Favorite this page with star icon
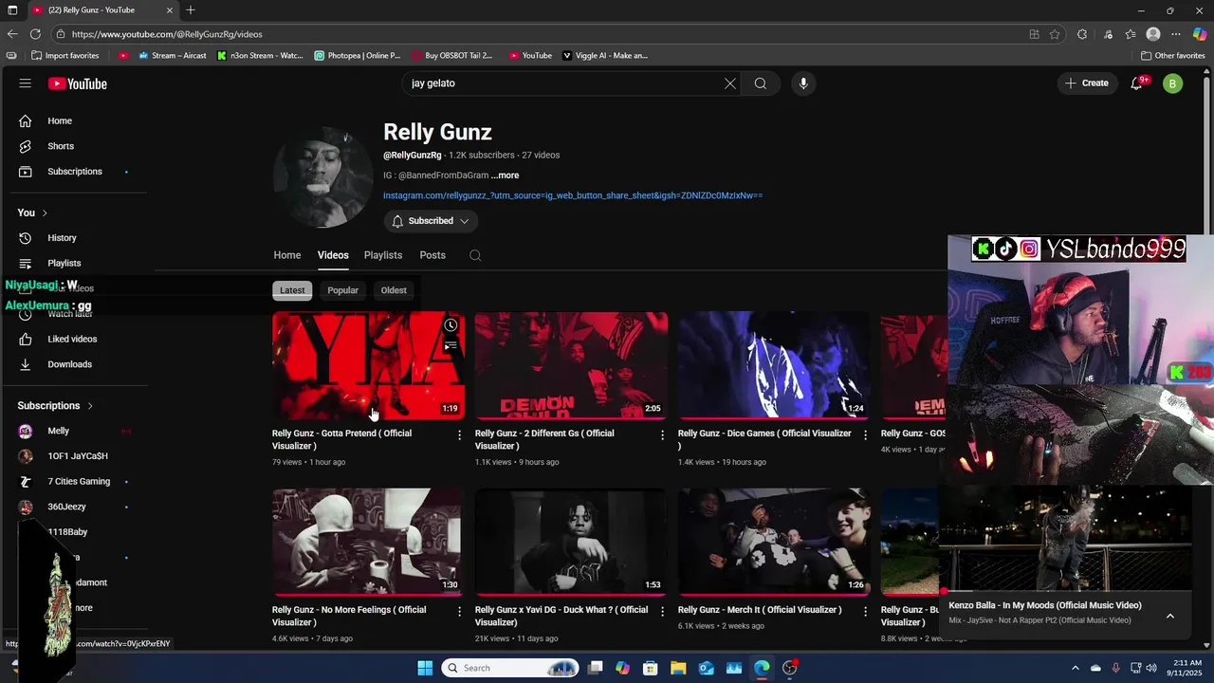The width and height of the screenshot is (1214, 683). [1055, 34]
